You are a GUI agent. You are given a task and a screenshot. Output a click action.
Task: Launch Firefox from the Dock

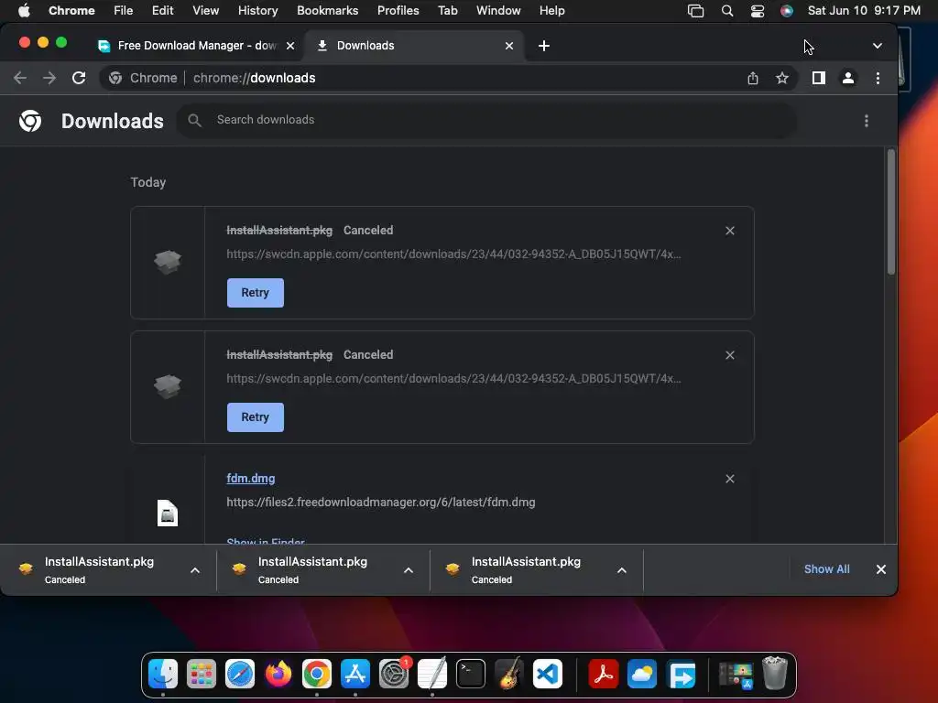point(278,675)
